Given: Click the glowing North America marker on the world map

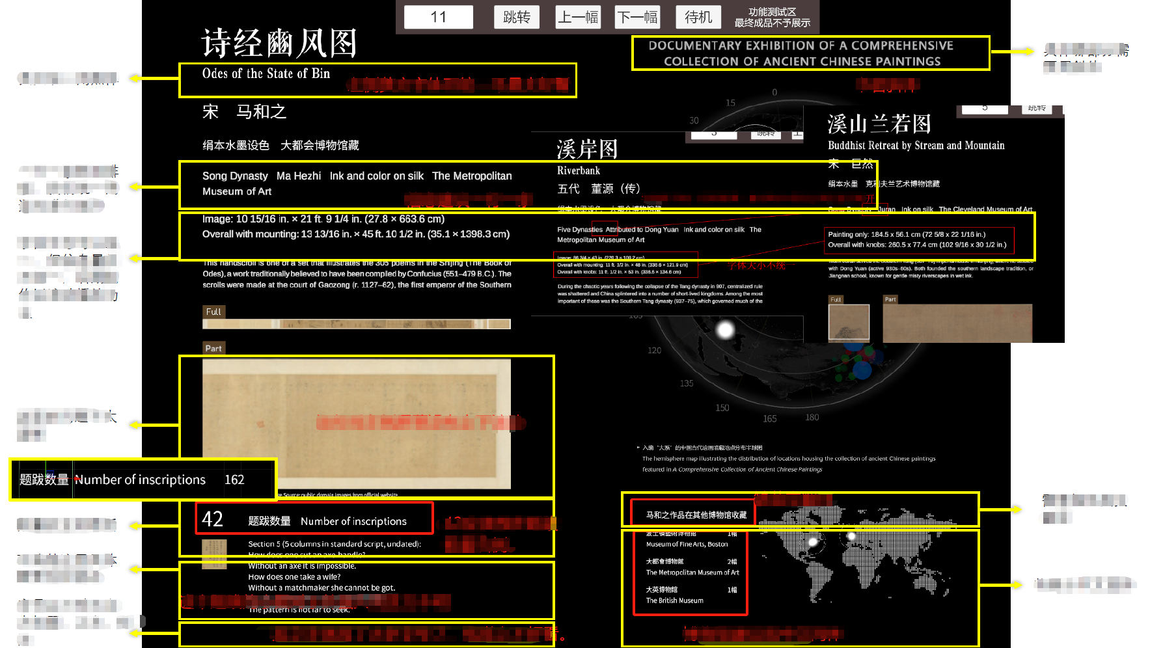Looking at the screenshot, I should point(812,542).
